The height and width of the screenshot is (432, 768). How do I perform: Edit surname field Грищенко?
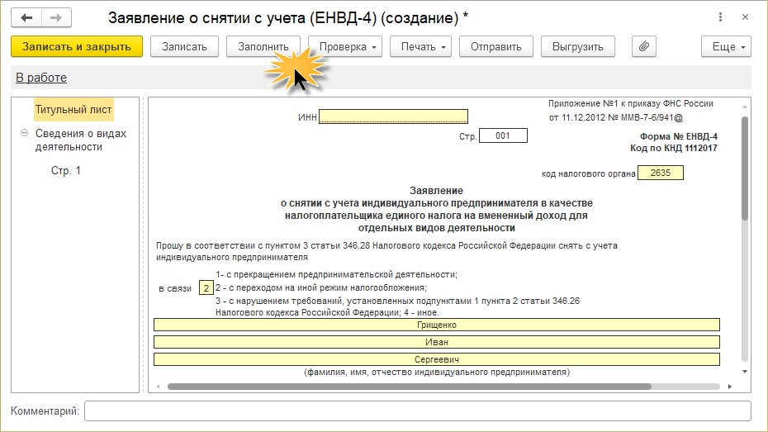pos(436,325)
